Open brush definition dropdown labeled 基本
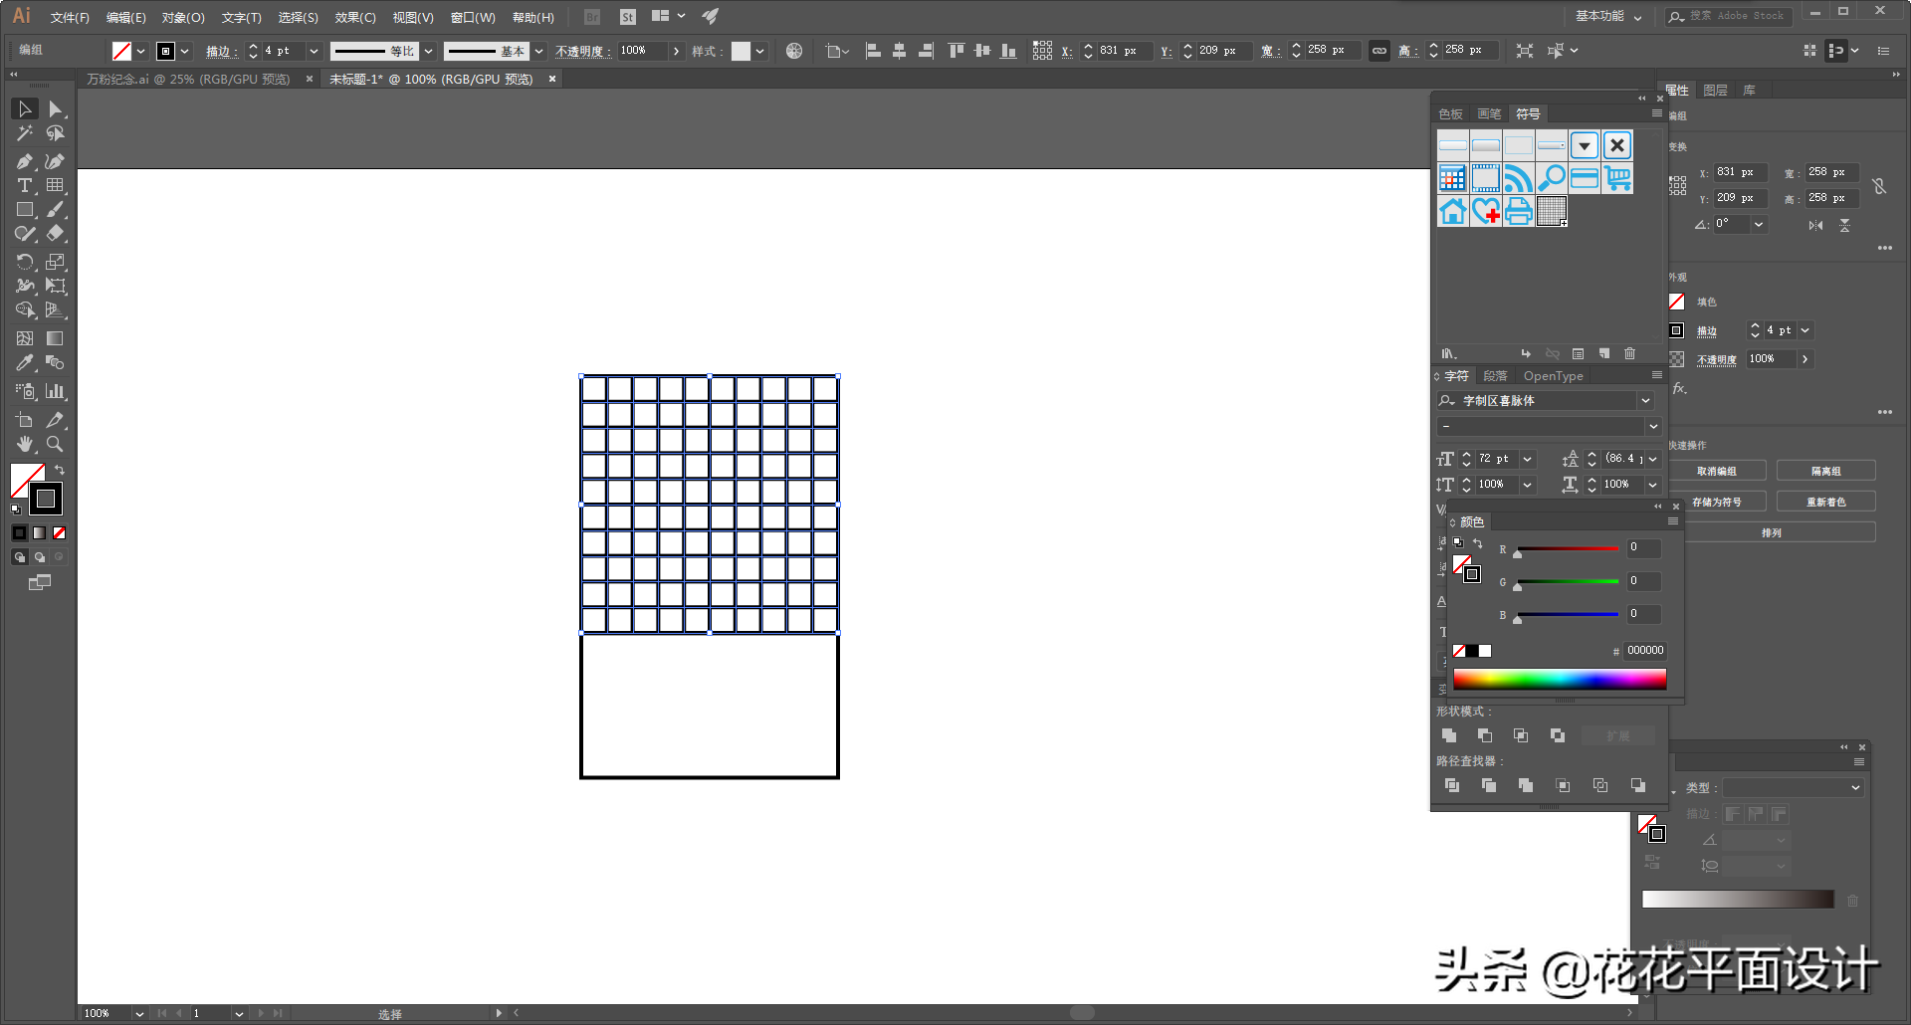 point(538,51)
